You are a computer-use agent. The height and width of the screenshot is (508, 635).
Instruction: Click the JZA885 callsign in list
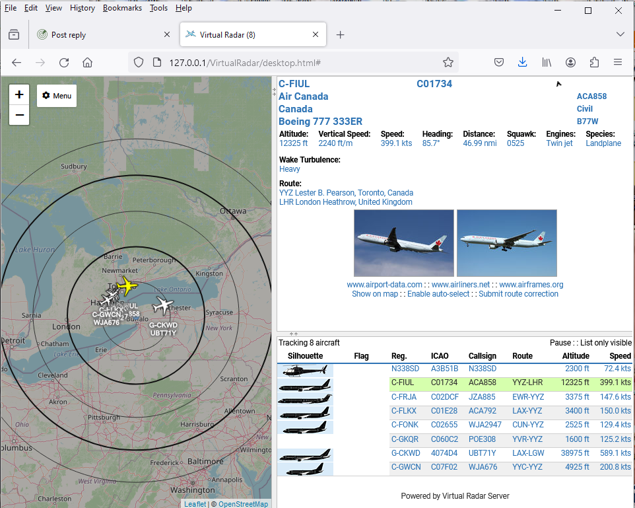pyautogui.click(x=482, y=397)
